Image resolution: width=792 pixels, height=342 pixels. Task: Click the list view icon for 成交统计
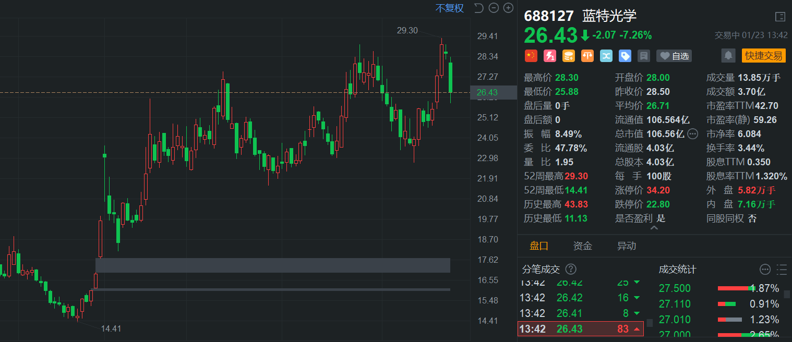782,269
